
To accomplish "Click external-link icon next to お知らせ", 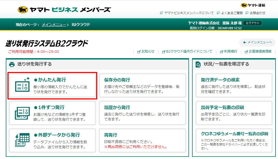I will [139, 52].
